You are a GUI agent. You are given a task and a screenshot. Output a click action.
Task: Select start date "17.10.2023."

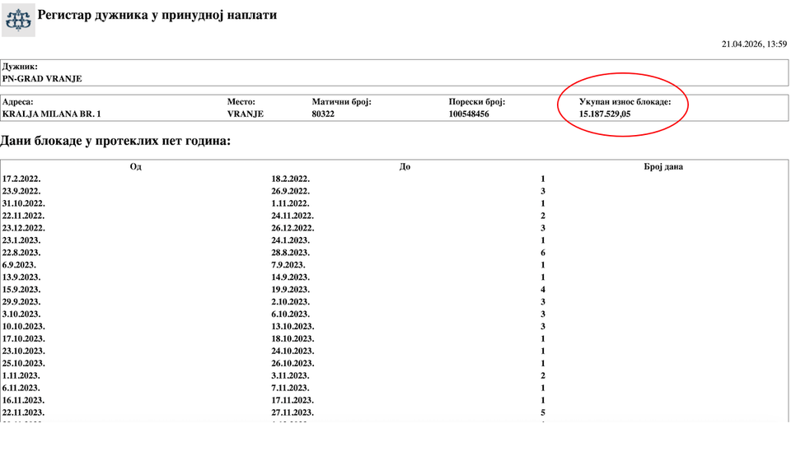click(x=24, y=338)
